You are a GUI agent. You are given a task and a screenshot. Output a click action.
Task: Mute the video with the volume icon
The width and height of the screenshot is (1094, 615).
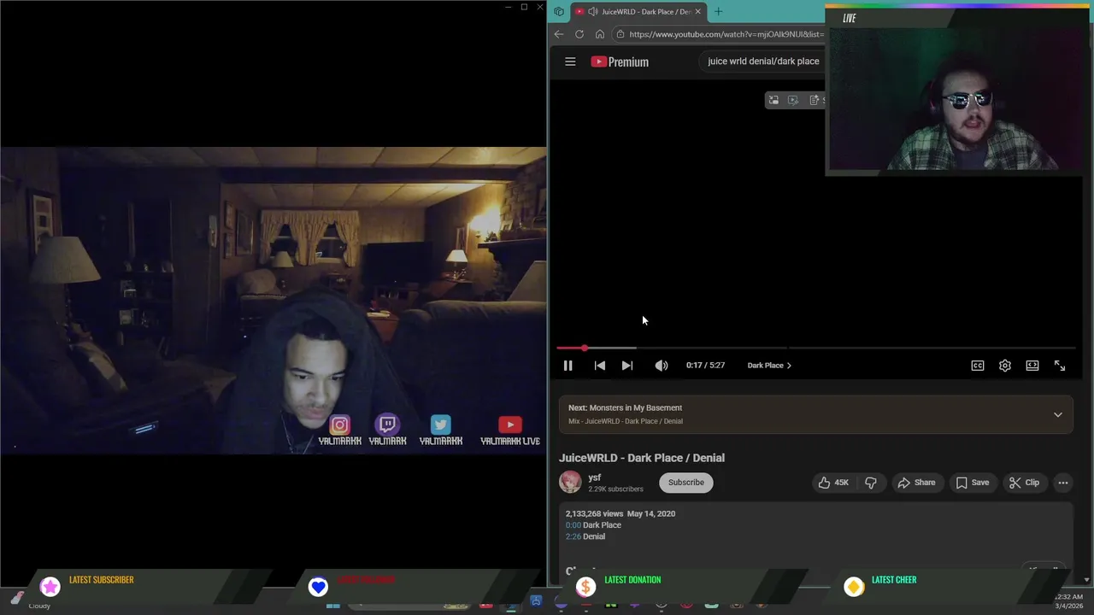pos(662,366)
